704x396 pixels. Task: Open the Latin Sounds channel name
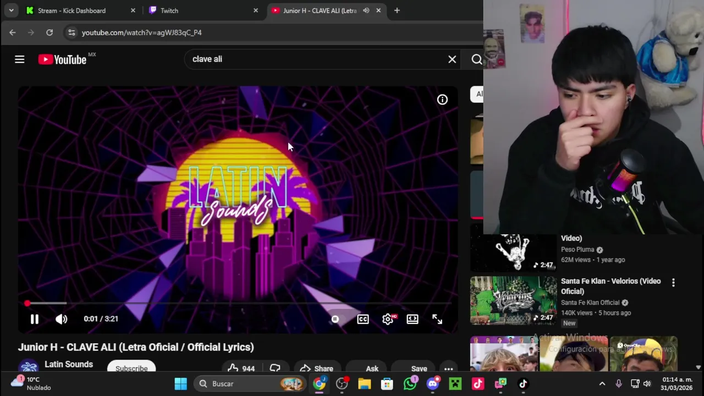69,364
